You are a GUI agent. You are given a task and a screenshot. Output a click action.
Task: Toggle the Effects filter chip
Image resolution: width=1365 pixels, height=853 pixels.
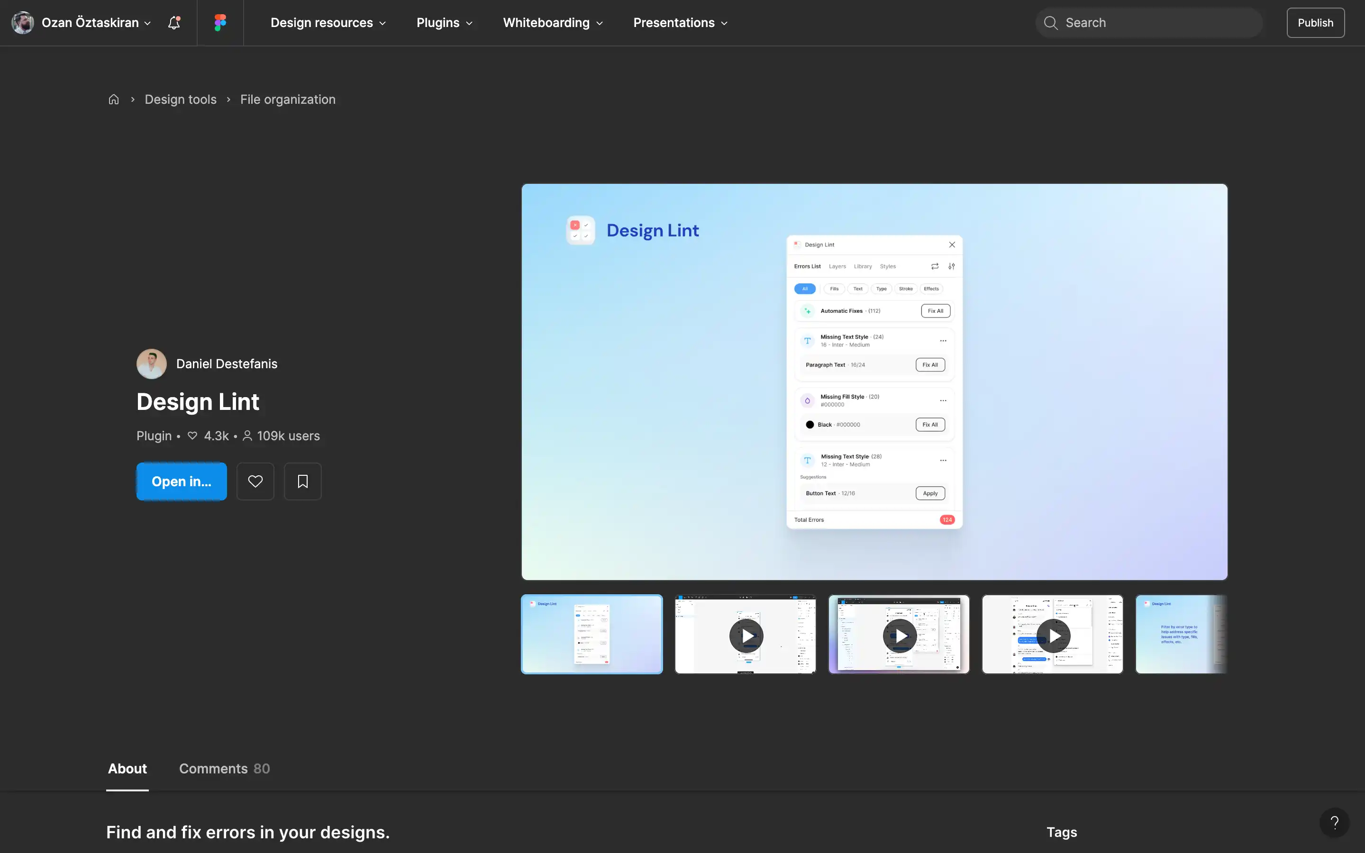click(931, 289)
